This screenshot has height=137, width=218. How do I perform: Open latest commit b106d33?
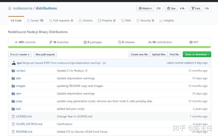point(189,63)
